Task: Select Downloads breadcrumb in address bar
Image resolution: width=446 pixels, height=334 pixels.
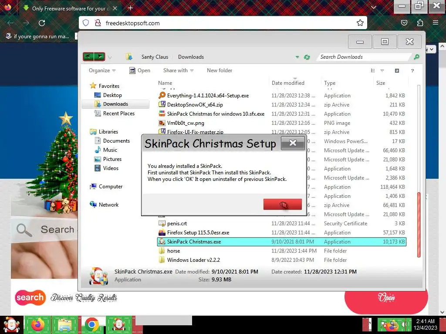Action: tap(191, 57)
